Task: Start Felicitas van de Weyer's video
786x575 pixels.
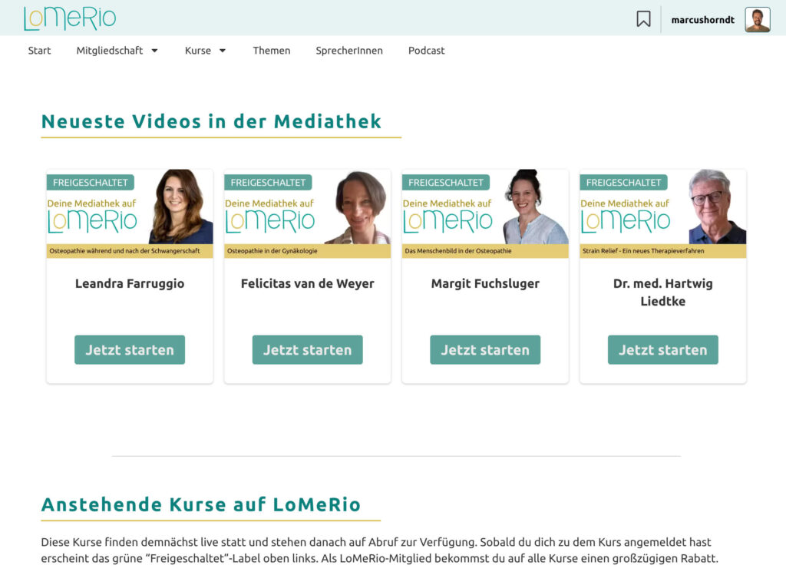Action: pyautogui.click(x=307, y=350)
